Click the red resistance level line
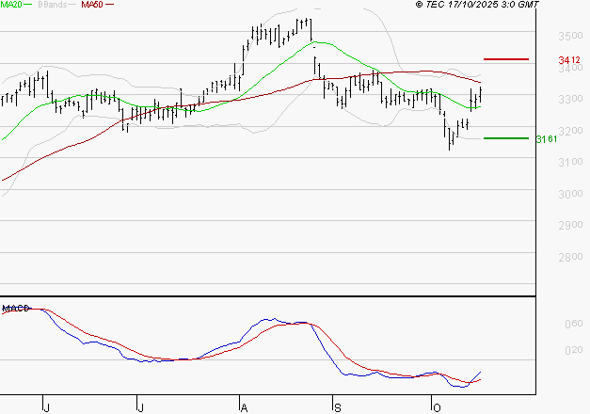Screen dimensions: 590x414 [x=506, y=59]
